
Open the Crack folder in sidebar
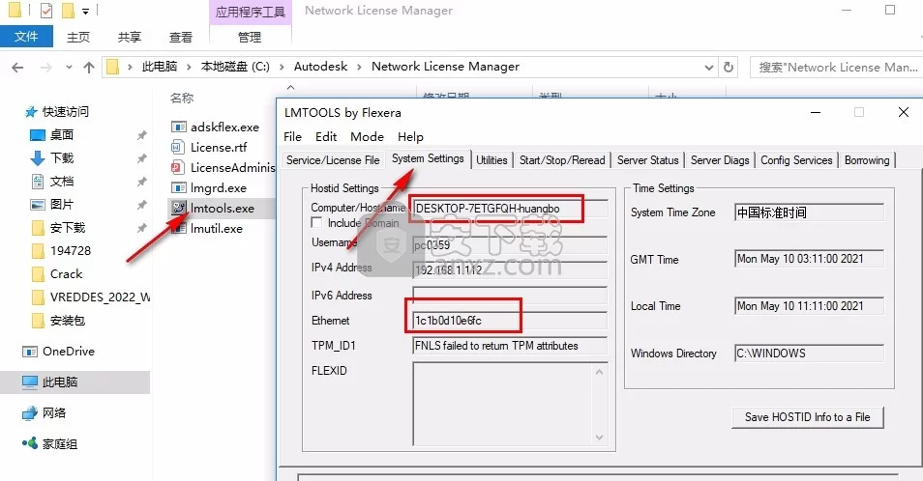pos(66,273)
